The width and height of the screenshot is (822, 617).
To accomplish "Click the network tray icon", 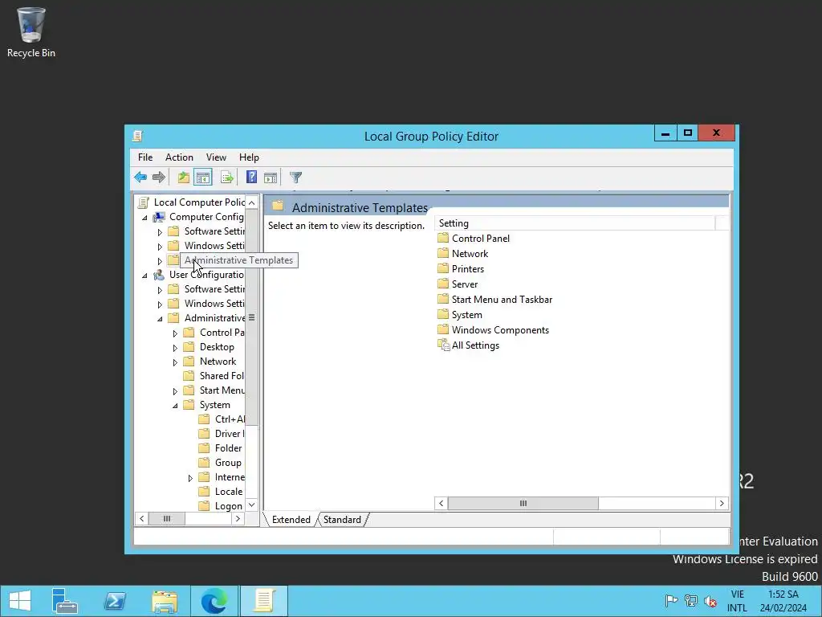I will coord(691,601).
